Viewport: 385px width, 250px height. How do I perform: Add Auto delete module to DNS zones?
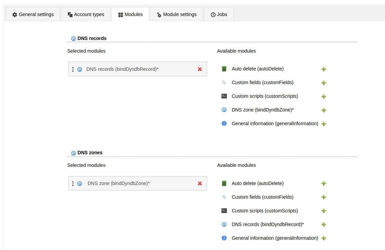324,184
